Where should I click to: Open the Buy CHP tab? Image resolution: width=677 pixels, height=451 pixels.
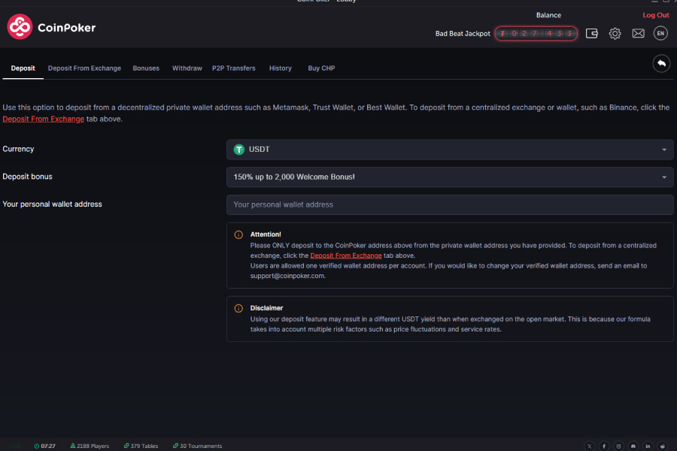coord(321,68)
